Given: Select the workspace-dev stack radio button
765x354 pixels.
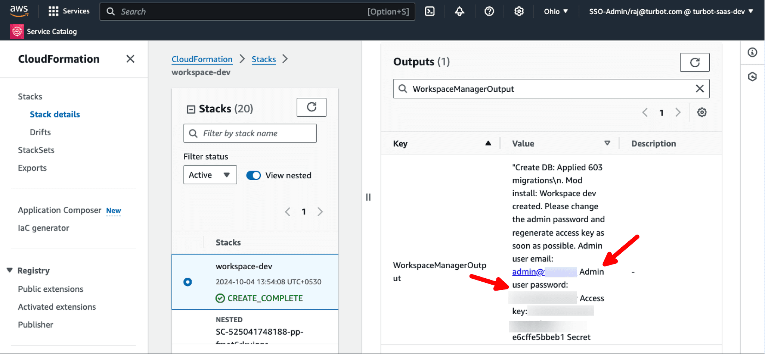Looking at the screenshot, I should (x=188, y=282).
